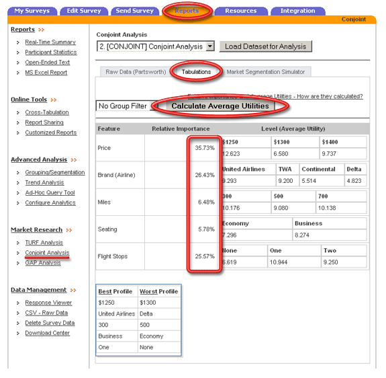
Task: Click bullet arrow beside Real-Time Summary
Action: (x=17, y=42)
